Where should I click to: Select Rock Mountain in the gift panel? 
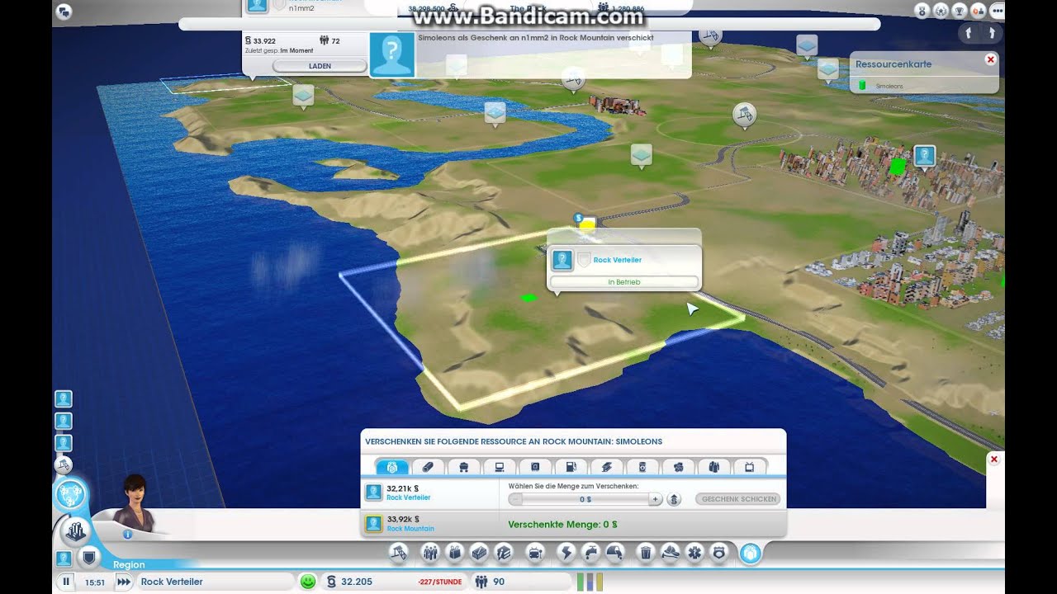410,529
